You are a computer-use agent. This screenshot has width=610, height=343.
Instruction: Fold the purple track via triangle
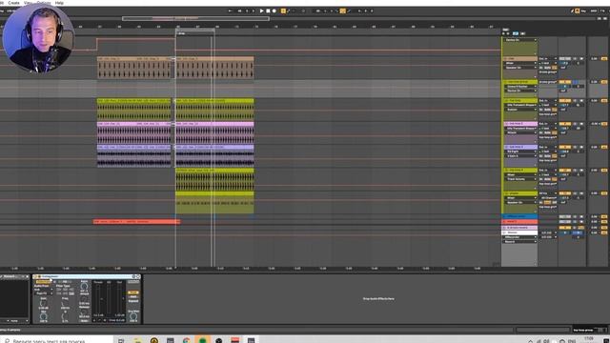(x=506, y=147)
